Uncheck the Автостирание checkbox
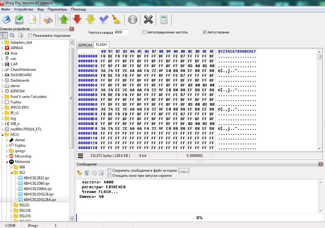This screenshot has width=325, height=228. (205, 32)
